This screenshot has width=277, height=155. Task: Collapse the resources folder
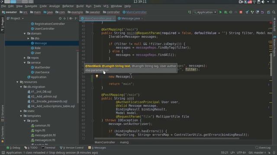point(17,82)
